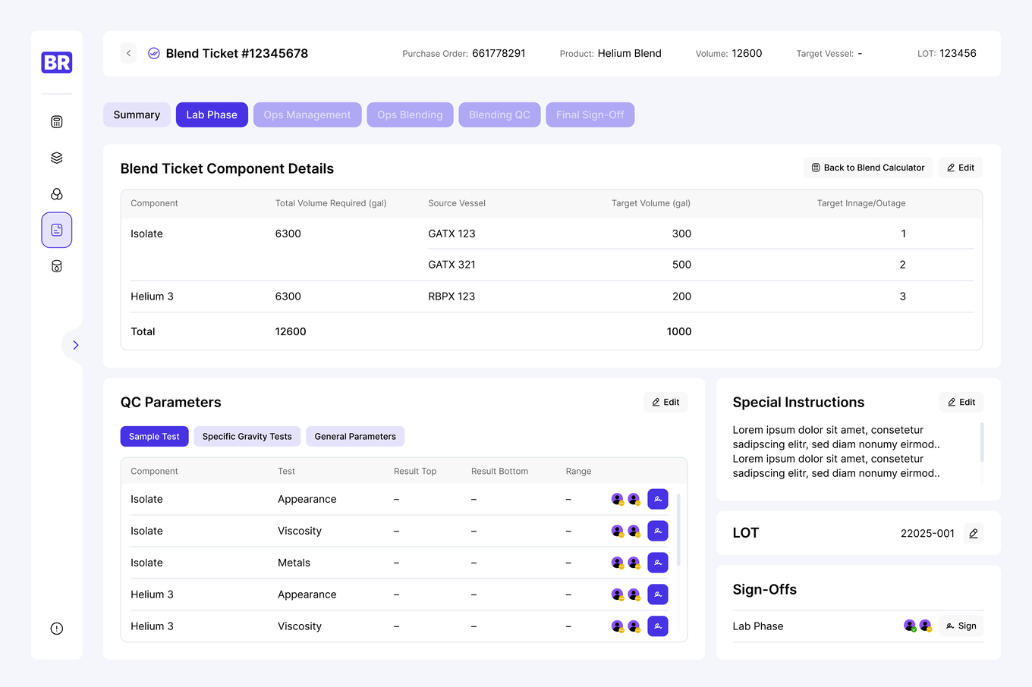
Task: Navigate back with the top-left back arrow
Action: tap(128, 53)
